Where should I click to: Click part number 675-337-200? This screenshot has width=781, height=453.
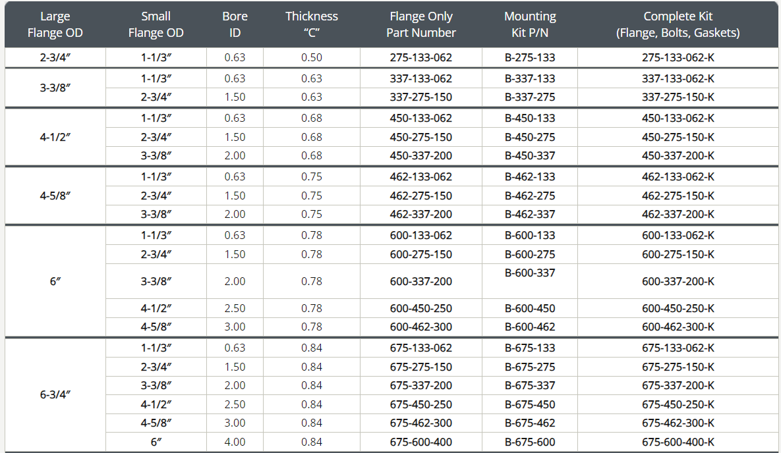pyautogui.click(x=421, y=385)
